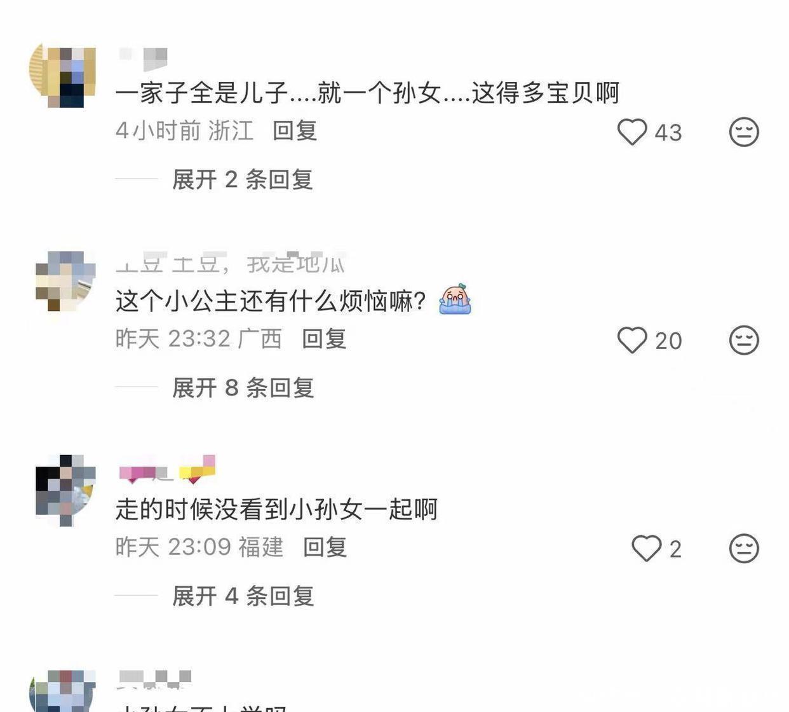Like the comment from 浙江 with 43 likes

(x=632, y=132)
